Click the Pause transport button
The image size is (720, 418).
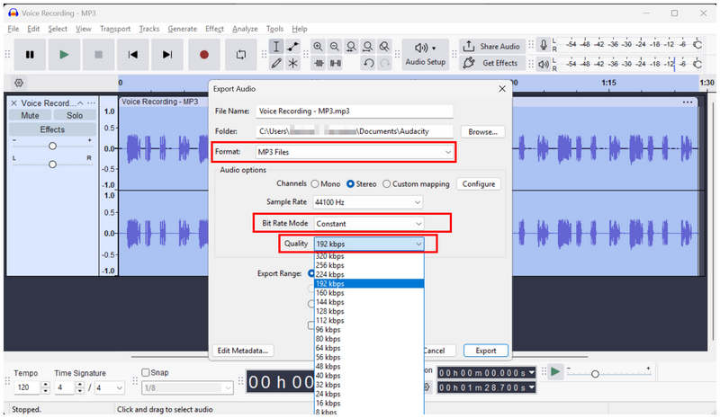(30, 55)
